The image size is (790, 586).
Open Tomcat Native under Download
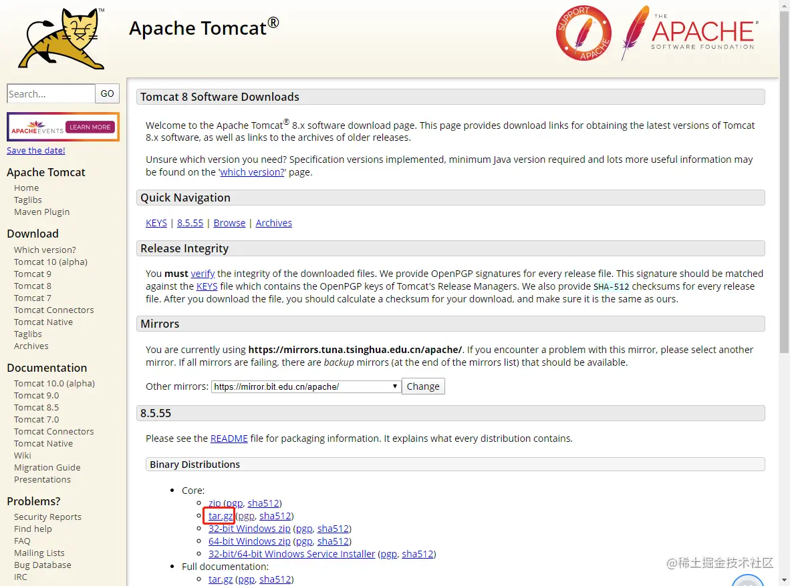point(43,322)
